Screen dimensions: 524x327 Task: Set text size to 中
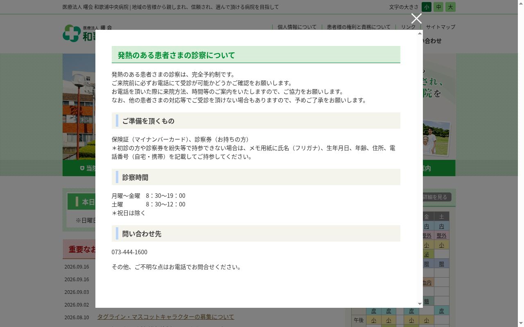(x=438, y=7)
